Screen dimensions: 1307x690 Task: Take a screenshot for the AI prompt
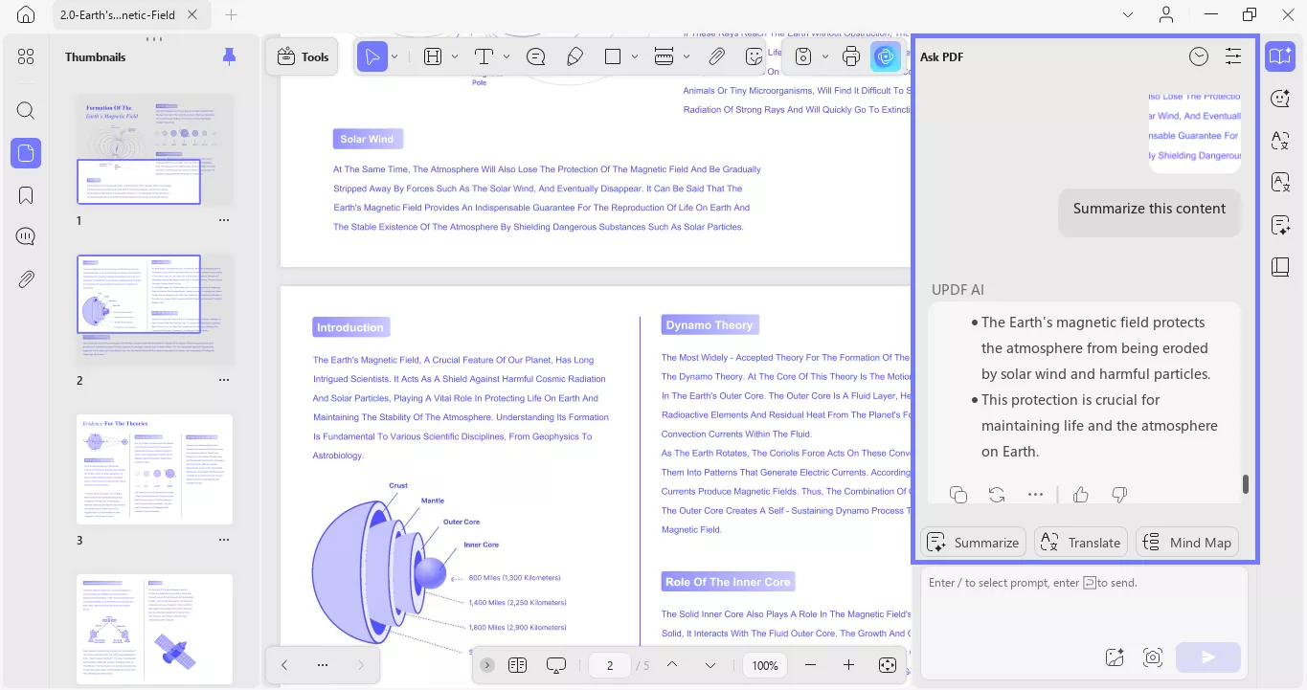click(1153, 657)
